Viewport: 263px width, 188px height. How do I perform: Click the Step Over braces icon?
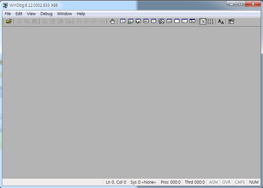click(x=86, y=21)
